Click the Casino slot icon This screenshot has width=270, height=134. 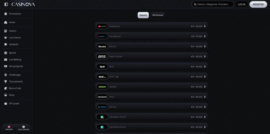[6, 31]
